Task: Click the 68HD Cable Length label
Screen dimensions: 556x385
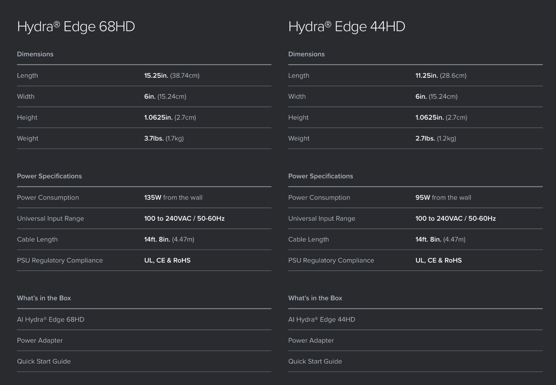Action: click(37, 239)
